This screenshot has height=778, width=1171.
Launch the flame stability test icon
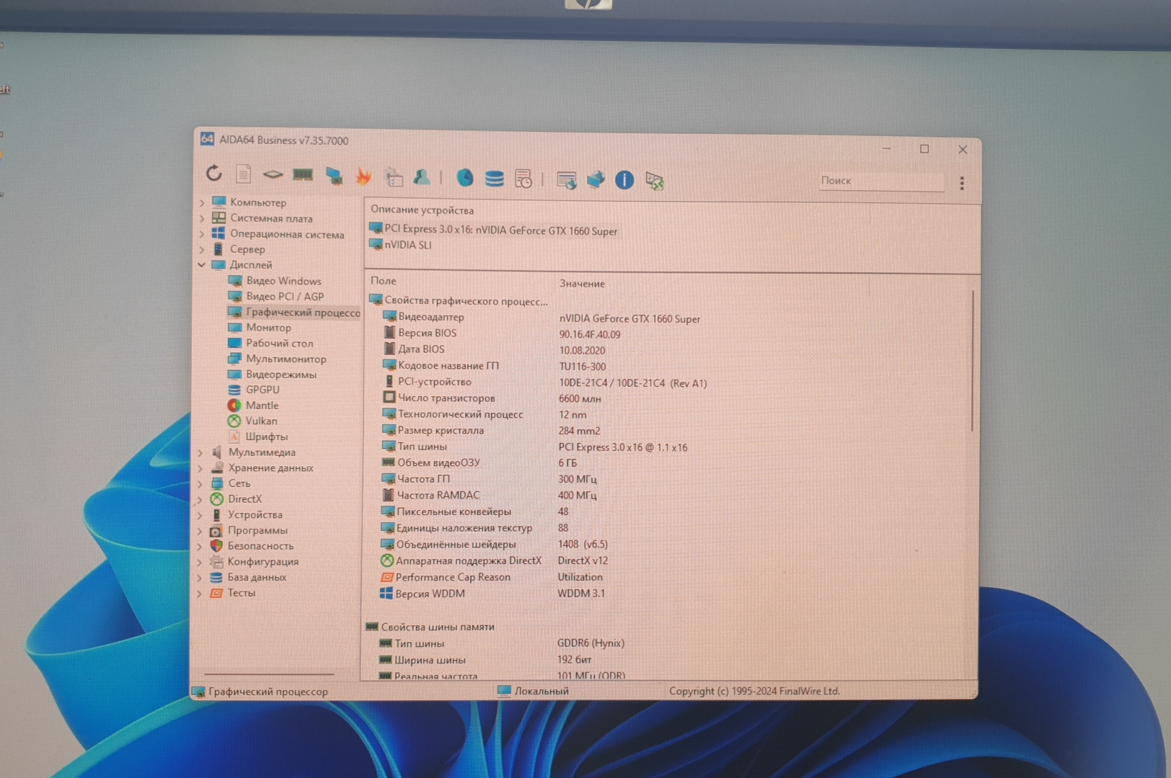[363, 176]
